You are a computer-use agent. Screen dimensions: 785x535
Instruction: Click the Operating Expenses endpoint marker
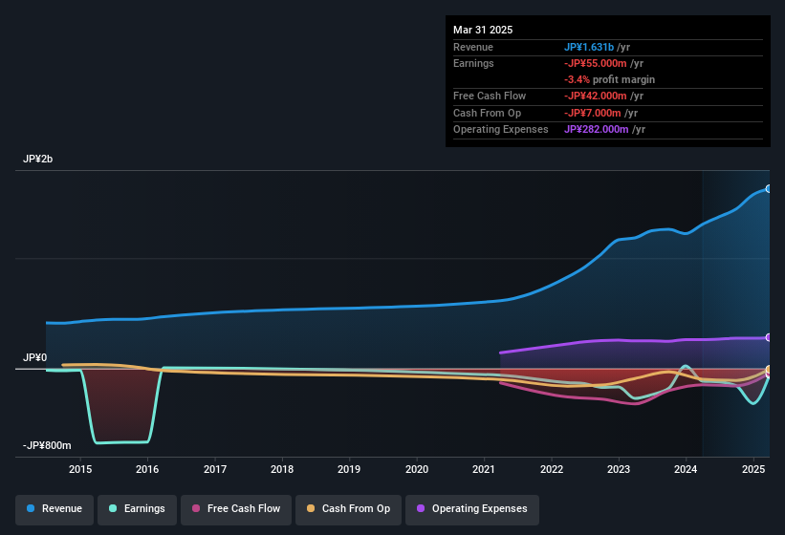[x=769, y=337]
